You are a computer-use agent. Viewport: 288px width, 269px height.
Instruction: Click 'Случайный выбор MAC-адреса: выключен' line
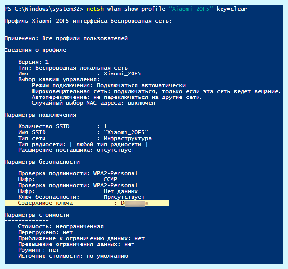93,103
